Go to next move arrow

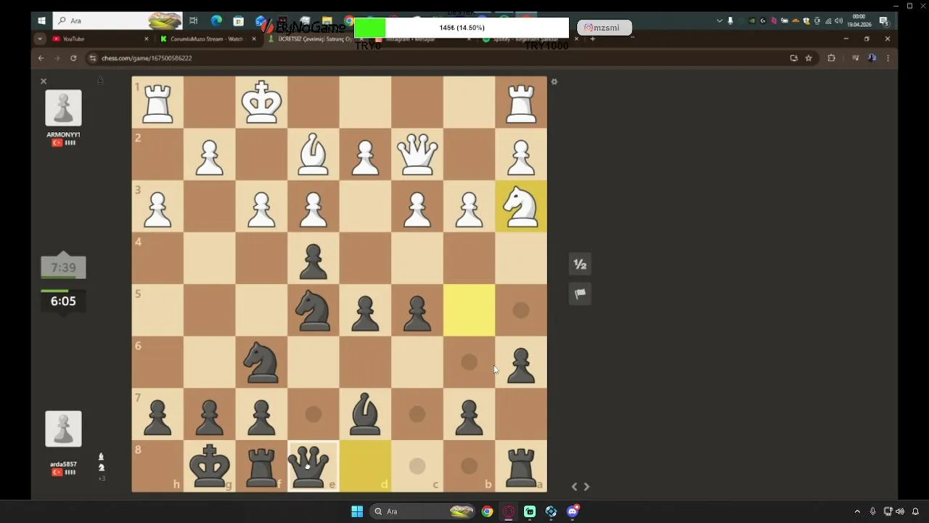click(586, 487)
